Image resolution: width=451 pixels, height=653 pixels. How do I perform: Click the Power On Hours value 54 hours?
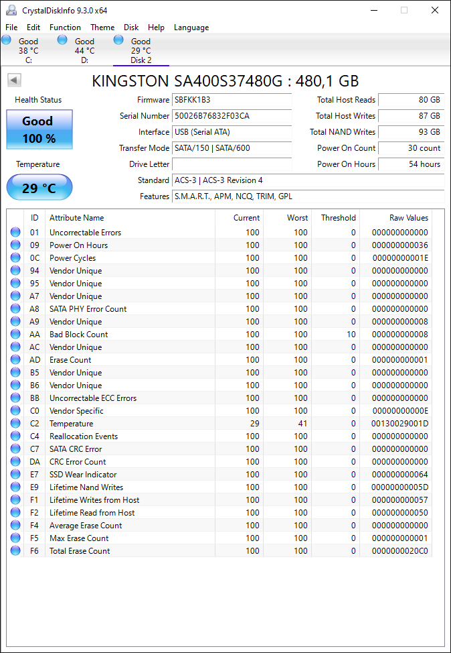411,164
